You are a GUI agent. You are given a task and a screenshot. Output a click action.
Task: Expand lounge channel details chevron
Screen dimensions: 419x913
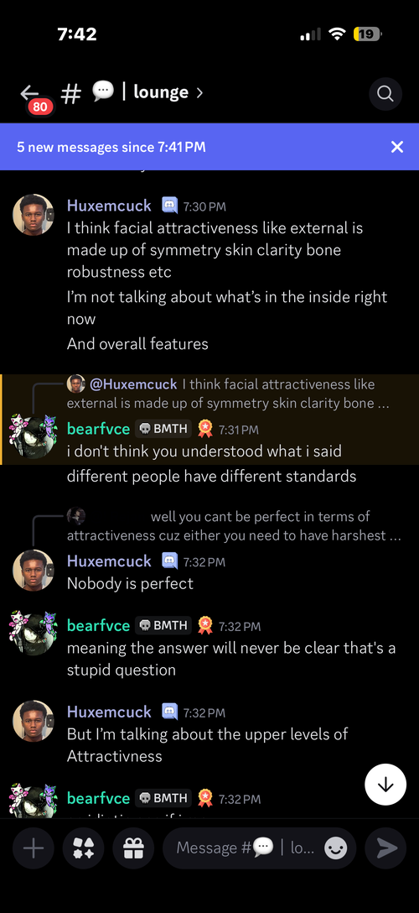(x=199, y=92)
